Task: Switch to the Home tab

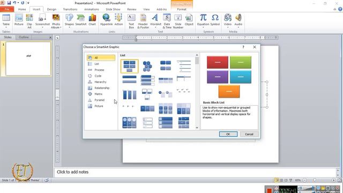Action: click(x=22, y=9)
